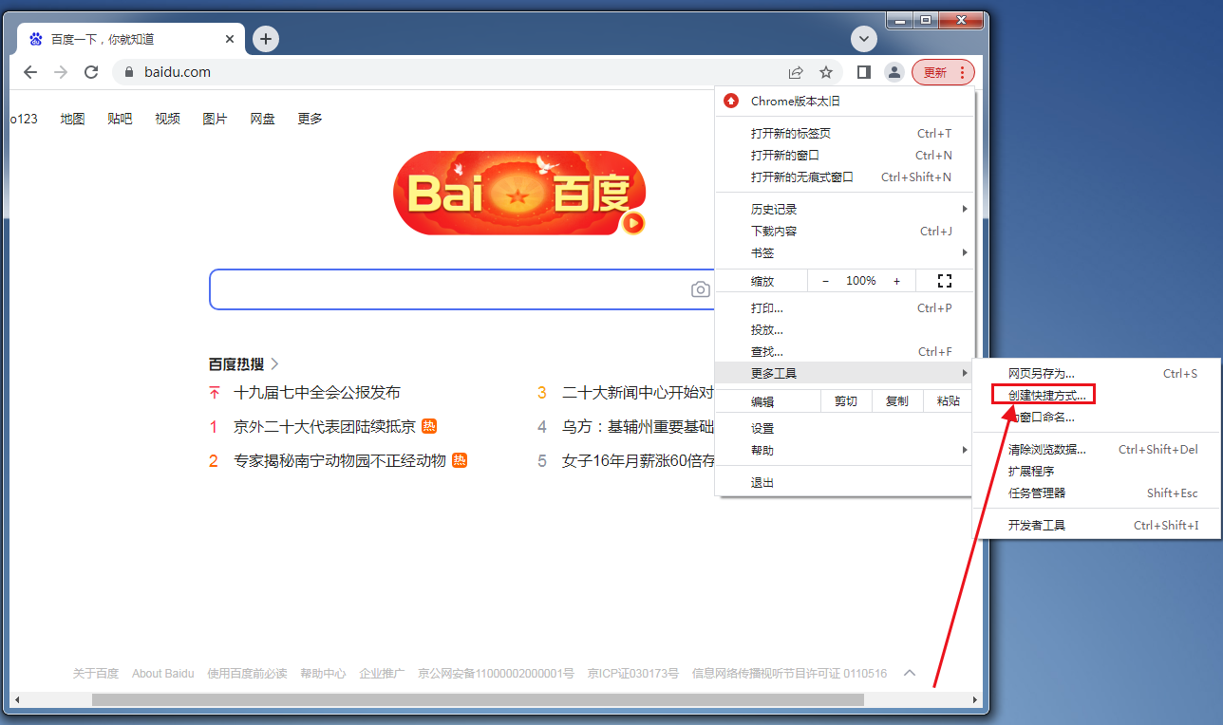Screen dimensions: 1223x725
Task: Click 复制 in the edit row
Action: pyautogui.click(x=896, y=401)
